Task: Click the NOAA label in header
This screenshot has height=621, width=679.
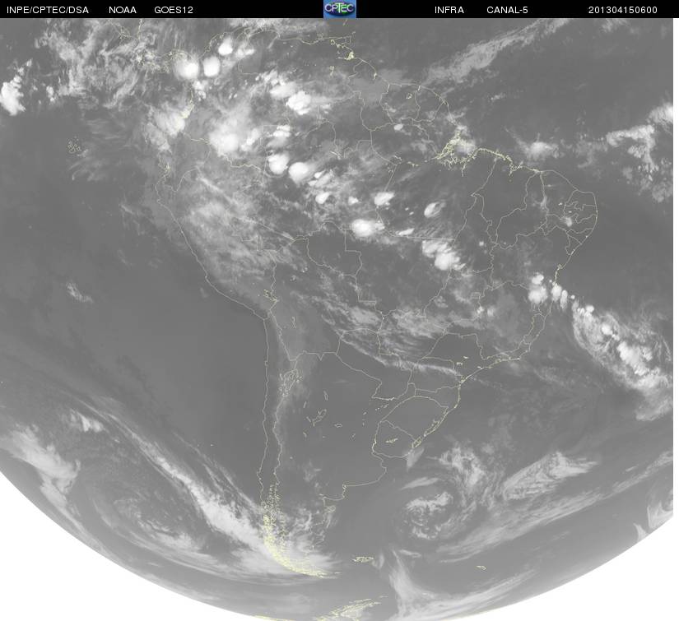Action: [x=123, y=10]
